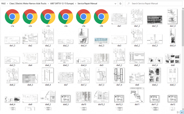Select the dia9_2 multimeter thumbnail
The image size is (184, 114).
point(48,97)
